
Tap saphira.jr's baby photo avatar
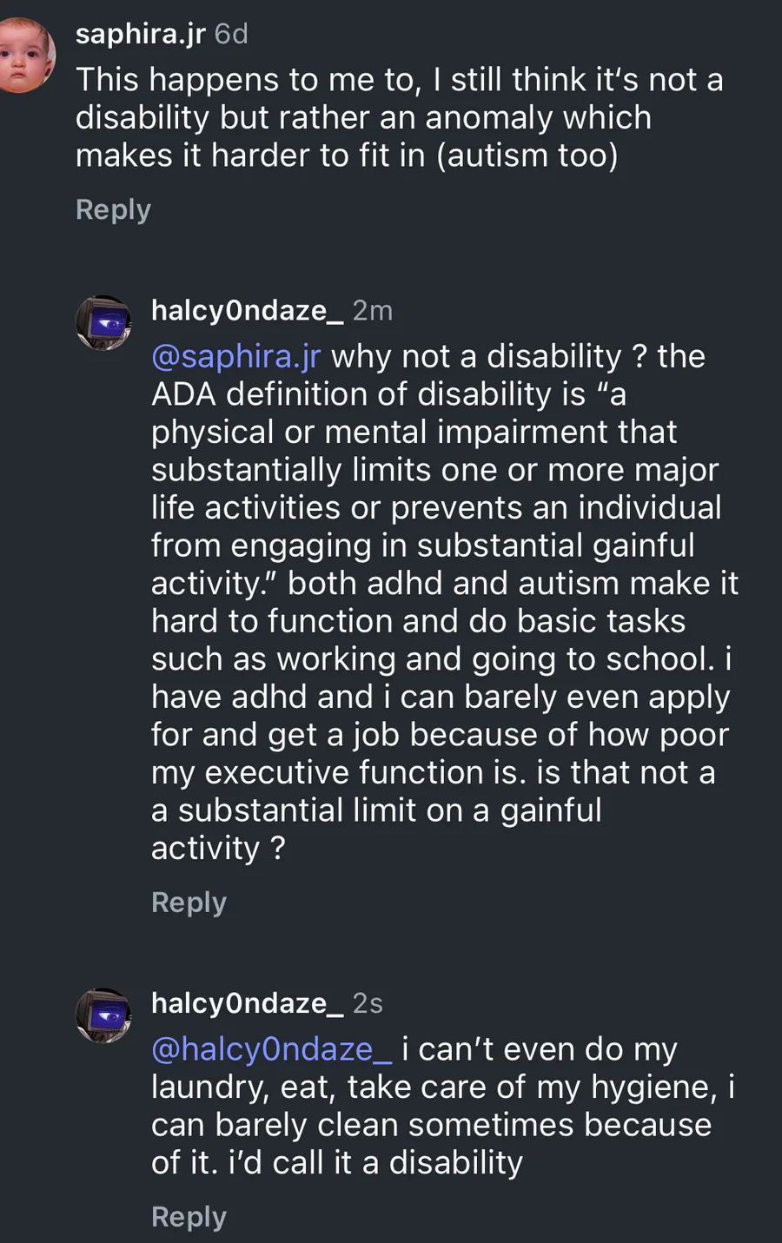click(x=26, y=54)
